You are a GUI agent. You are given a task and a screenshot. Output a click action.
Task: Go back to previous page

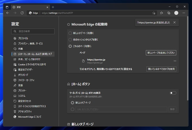(8, 13)
